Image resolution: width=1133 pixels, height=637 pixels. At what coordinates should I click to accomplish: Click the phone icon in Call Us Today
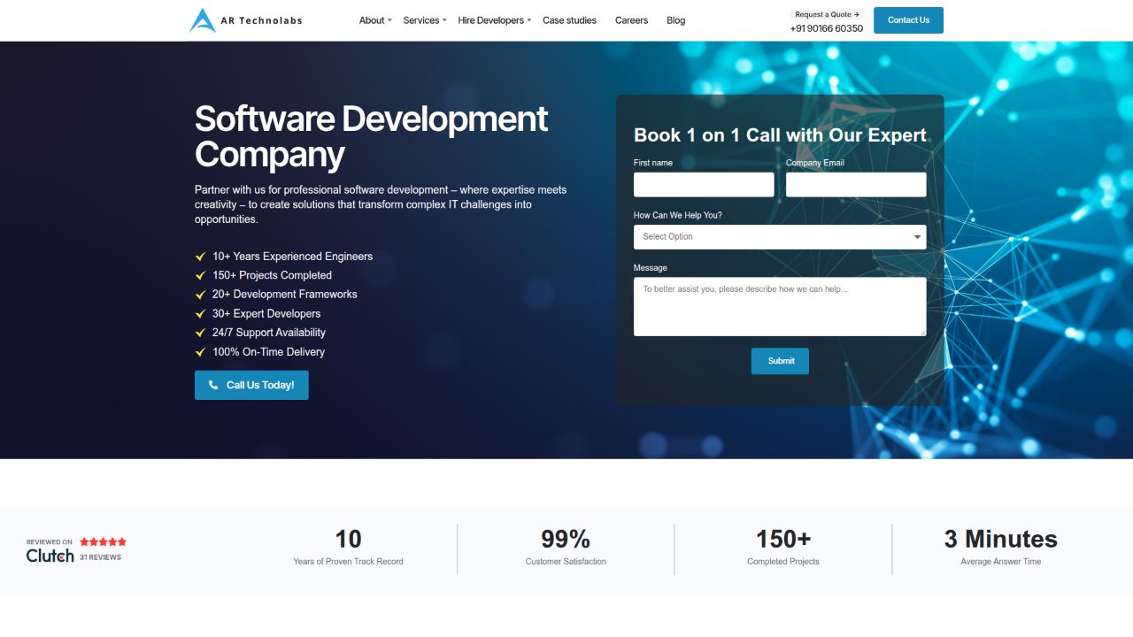point(213,386)
